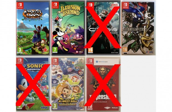Click the PEGI 18 badge on Wolfenstein
This screenshot has width=172, height=112.
[90, 107]
